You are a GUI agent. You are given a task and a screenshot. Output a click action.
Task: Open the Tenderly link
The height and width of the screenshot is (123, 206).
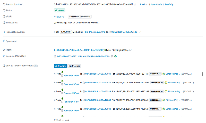[169, 4]
